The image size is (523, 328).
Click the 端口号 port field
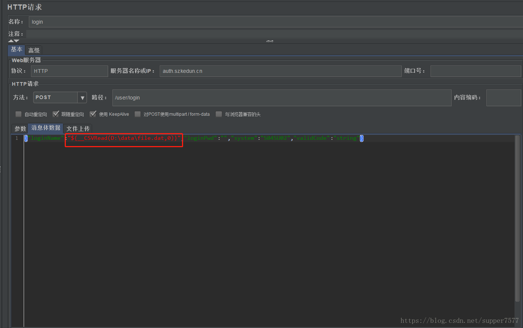[x=476, y=71]
